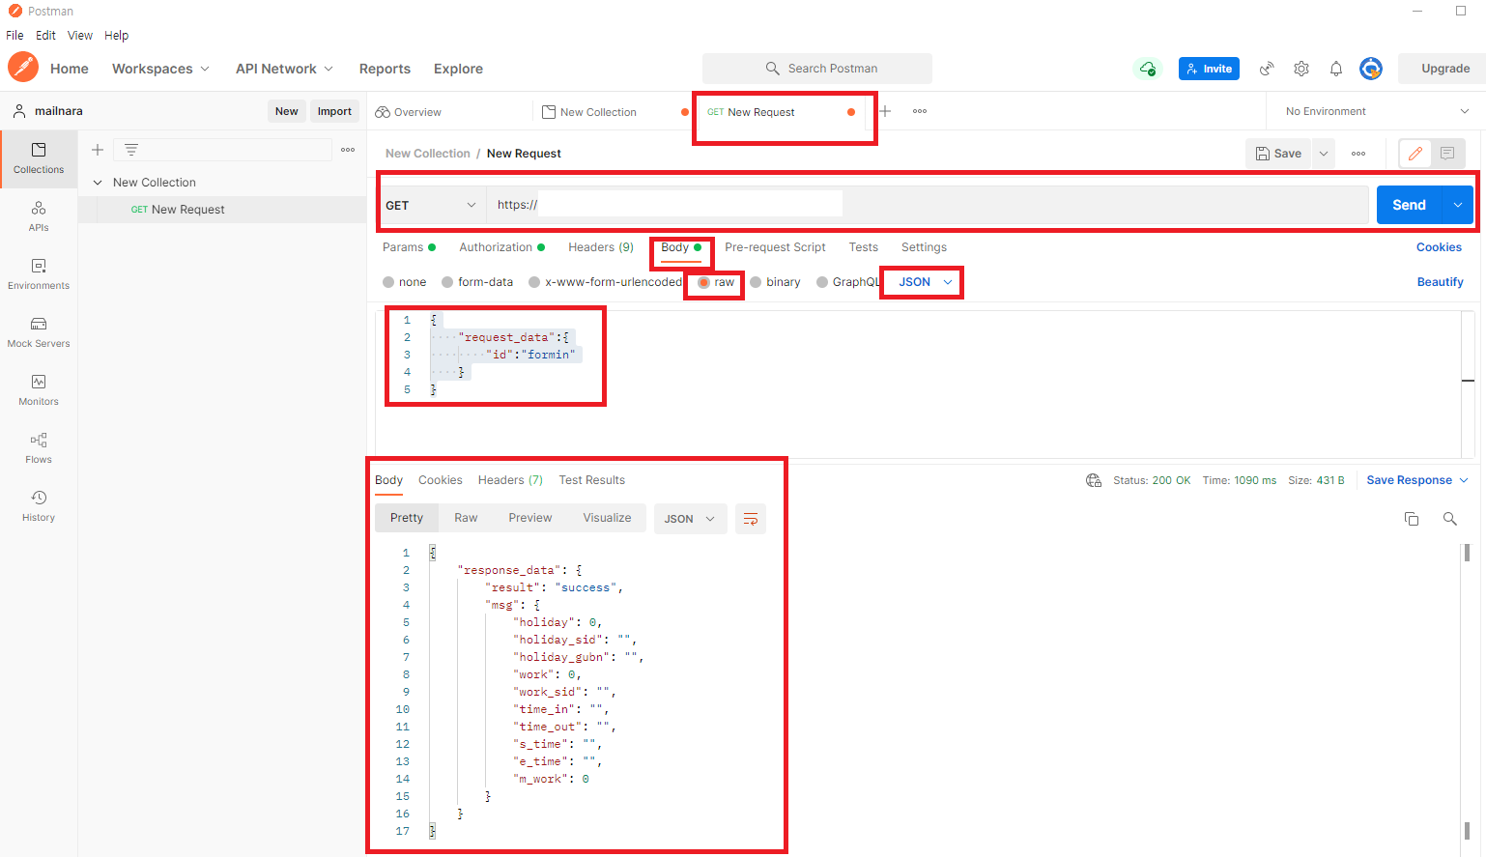Create new collection with plus icon

98,150
